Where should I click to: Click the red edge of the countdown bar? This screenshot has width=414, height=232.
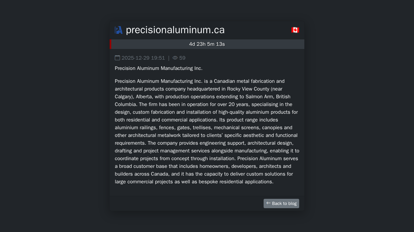click(110, 44)
